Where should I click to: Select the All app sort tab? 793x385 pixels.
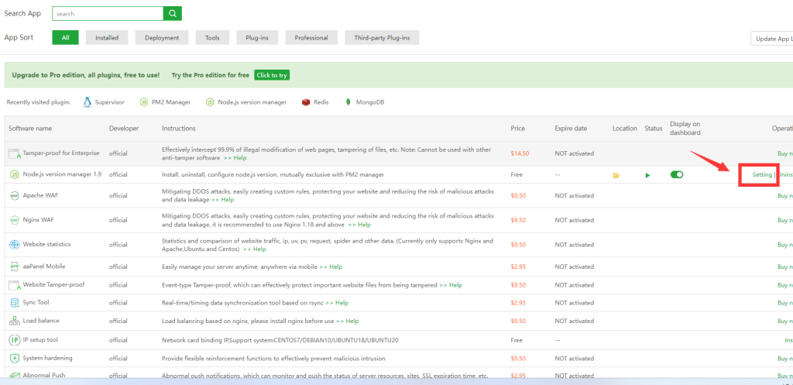65,37
